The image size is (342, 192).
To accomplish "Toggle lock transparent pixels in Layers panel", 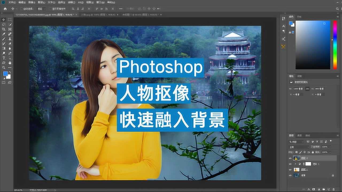I will pyautogui.click(x=296, y=152).
